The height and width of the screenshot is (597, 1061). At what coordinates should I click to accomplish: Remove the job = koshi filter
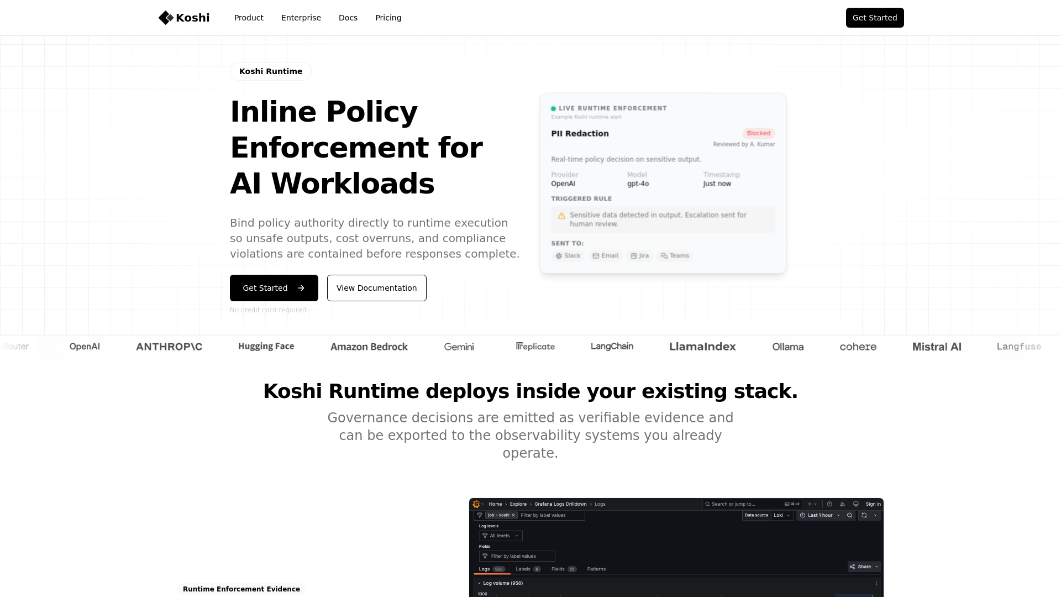point(513,515)
